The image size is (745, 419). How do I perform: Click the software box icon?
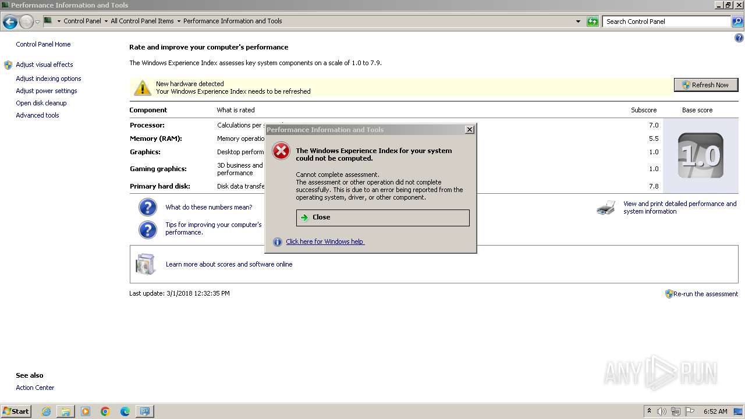[x=146, y=264]
